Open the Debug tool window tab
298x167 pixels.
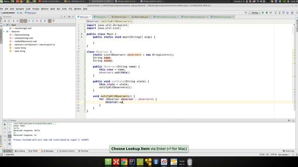(x=20, y=151)
